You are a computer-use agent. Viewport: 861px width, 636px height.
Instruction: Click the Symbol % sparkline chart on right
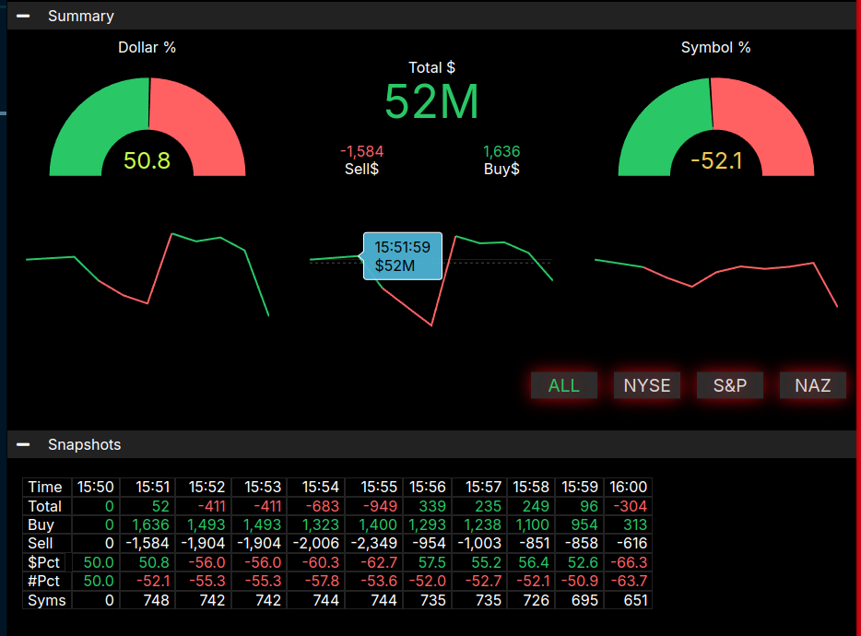(x=716, y=275)
